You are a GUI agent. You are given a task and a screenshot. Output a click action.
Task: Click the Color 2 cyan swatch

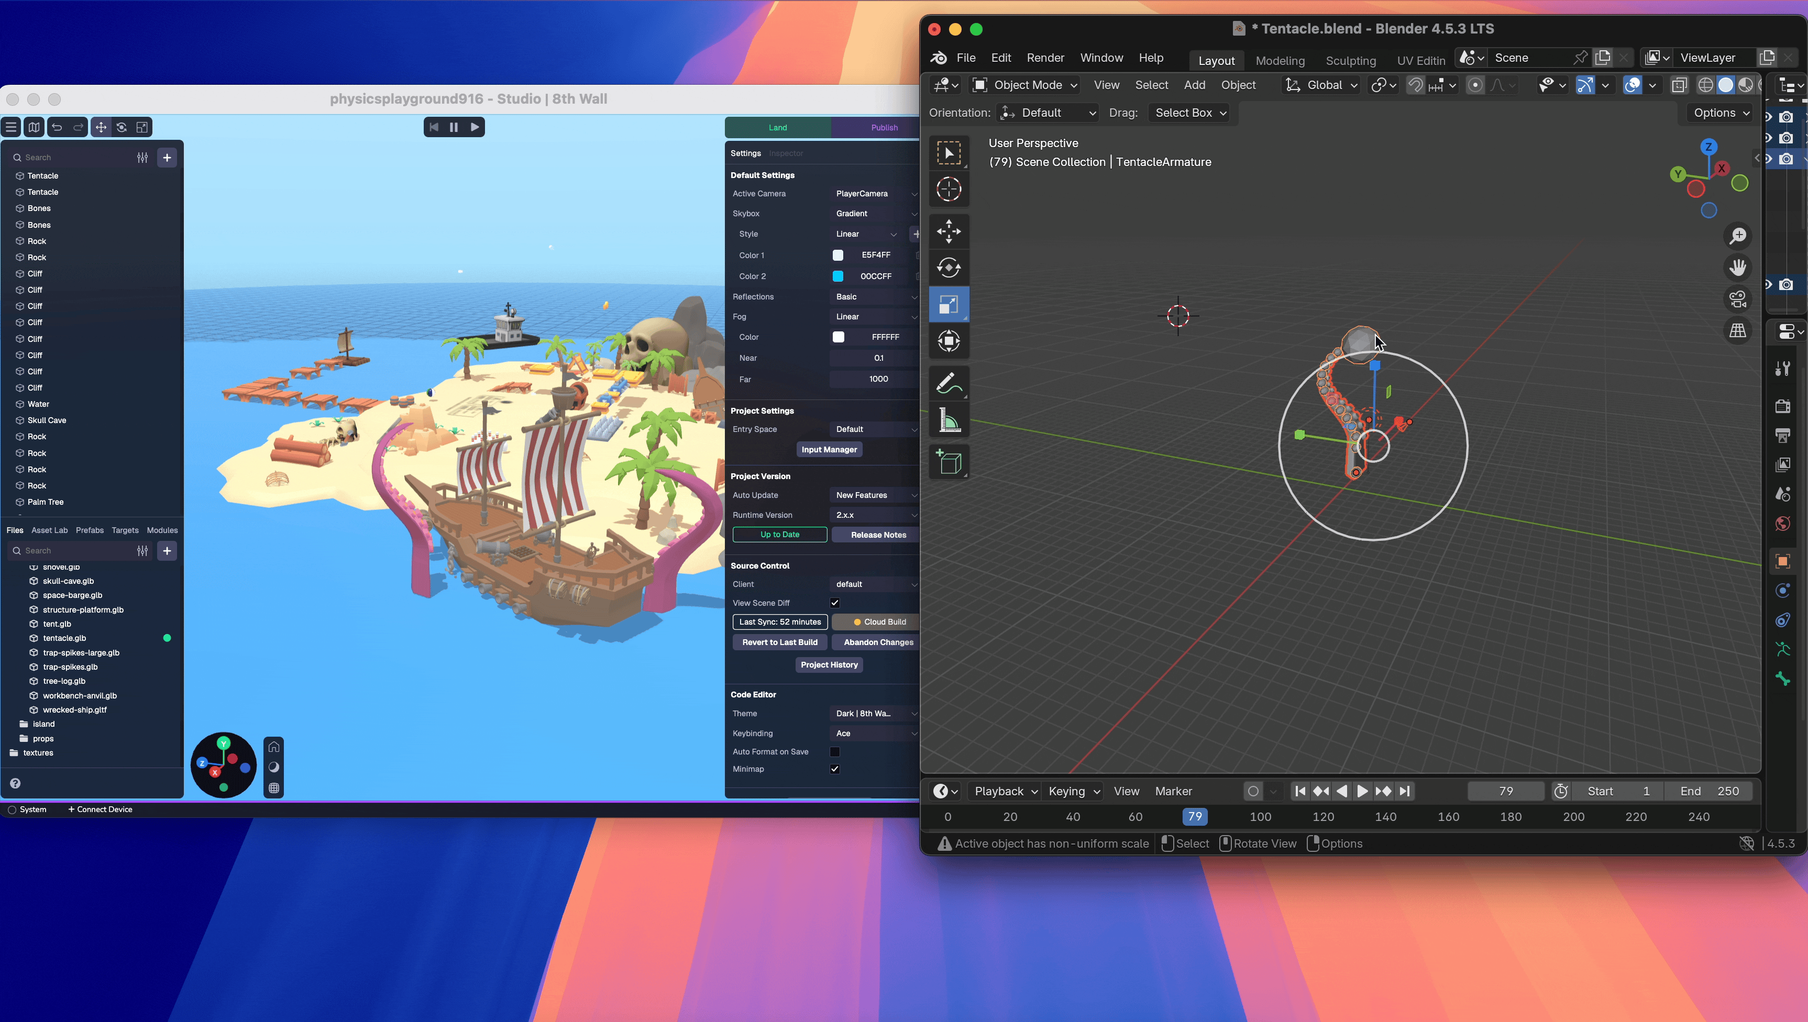point(837,276)
